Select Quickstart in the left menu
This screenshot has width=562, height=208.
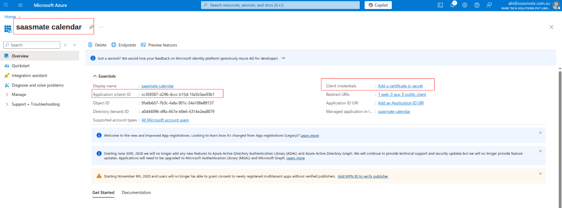coord(20,66)
